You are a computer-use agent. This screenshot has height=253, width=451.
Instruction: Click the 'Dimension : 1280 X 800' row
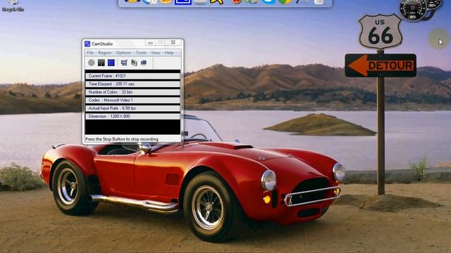(x=132, y=116)
